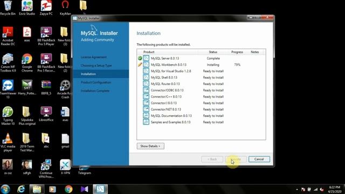Click the Progress column header
345x194 pixels.
[237, 52]
